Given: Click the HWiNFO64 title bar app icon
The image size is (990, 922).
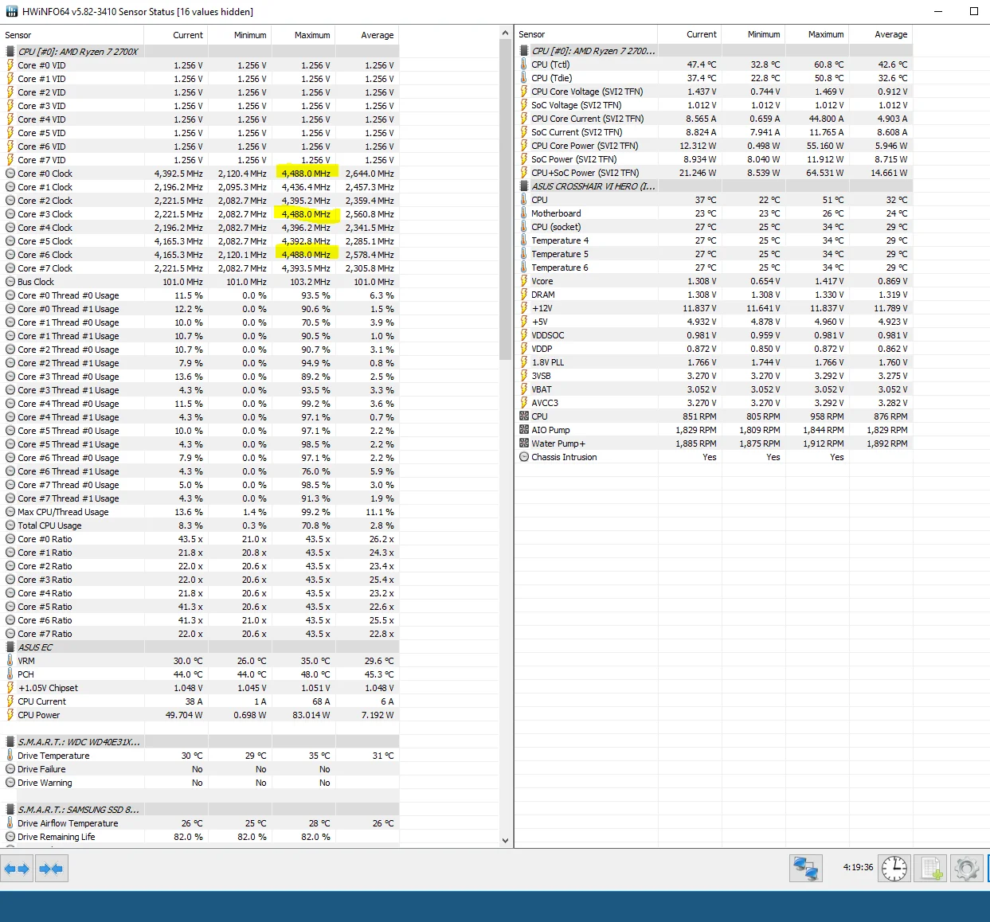Looking at the screenshot, I should pos(11,11).
